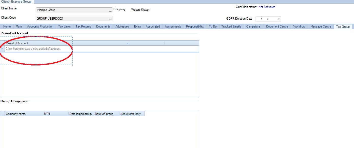Open the GDPR Deletion Date dropdown arrow
This screenshot has width=354, height=148.
(x=279, y=19)
